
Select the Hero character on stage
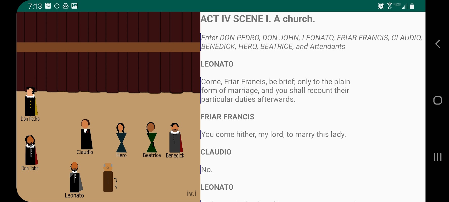[121, 138]
